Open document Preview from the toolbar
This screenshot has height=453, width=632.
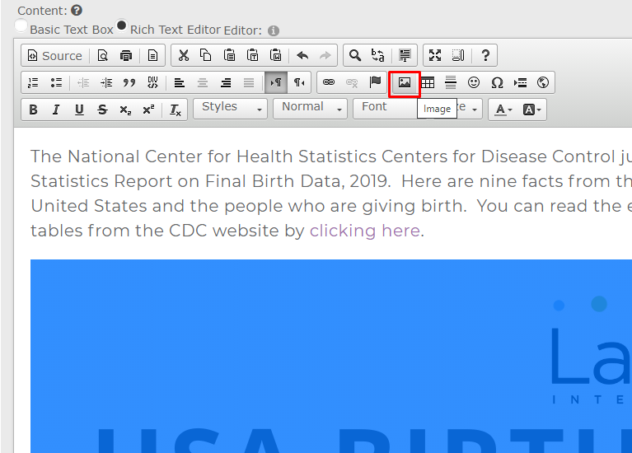(x=103, y=56)
